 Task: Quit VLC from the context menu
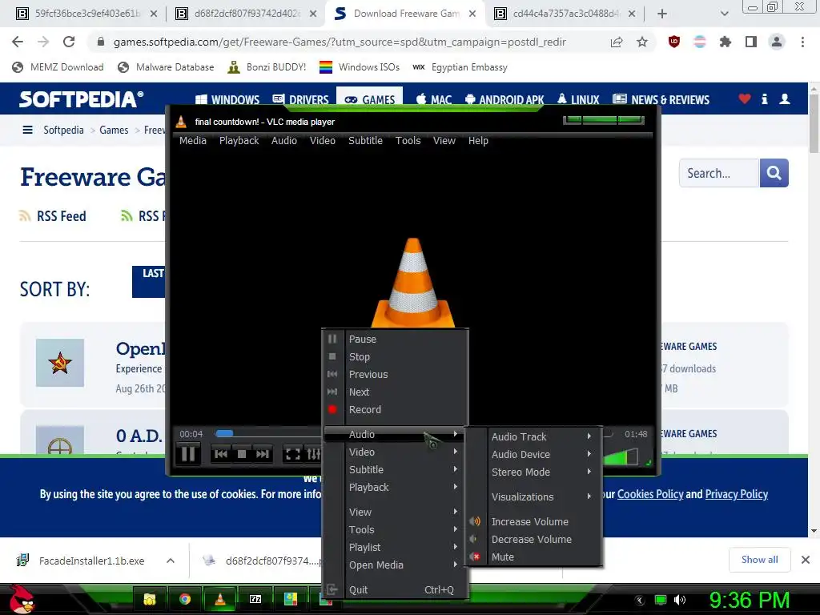pos(396,589)
